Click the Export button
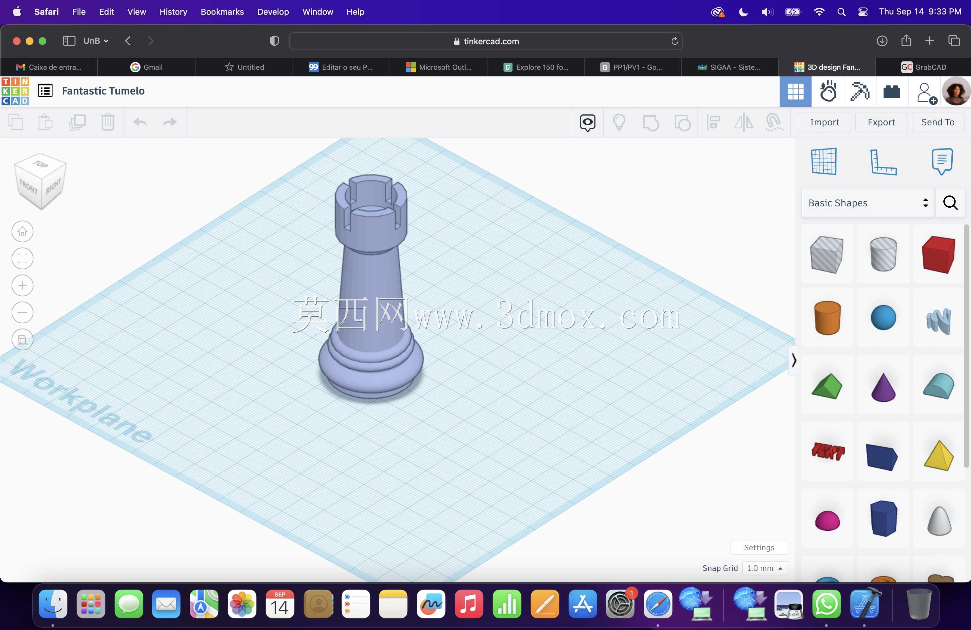 coord(881,122)
